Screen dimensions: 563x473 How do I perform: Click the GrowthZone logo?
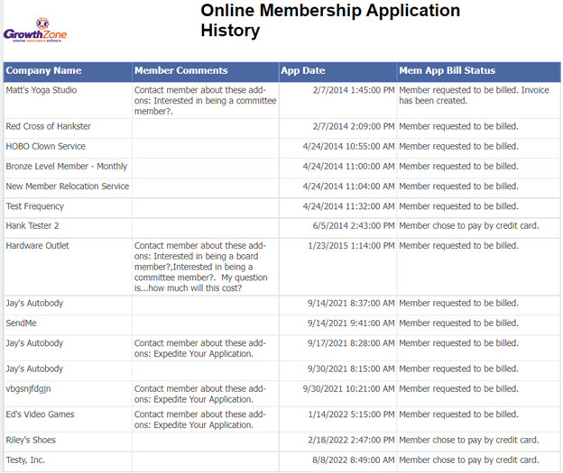coord(35,30)
